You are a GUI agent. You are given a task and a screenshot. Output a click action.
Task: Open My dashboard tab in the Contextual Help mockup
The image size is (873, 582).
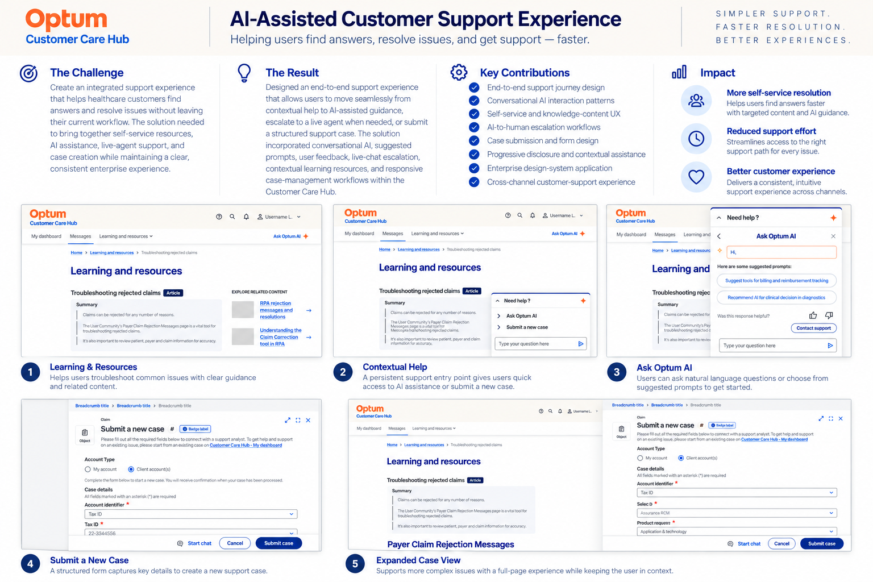point(359,234)
